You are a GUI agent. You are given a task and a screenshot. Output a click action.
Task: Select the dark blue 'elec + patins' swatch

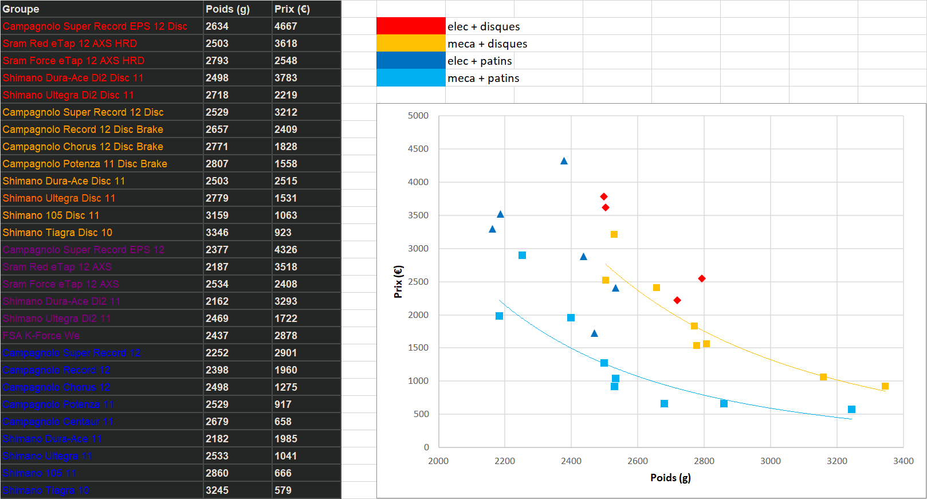coord(410,61)
